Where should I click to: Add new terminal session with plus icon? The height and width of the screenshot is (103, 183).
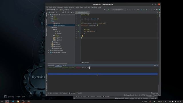pyautogui.click(x=63, y=65)
